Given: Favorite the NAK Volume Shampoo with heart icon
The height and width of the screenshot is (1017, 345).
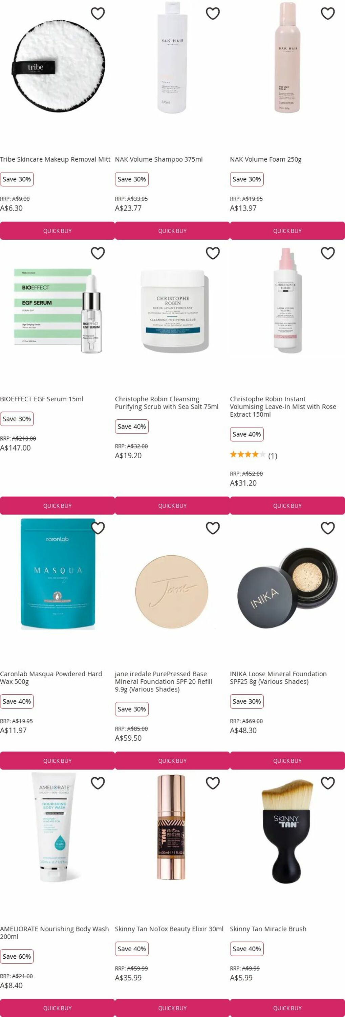Looking at the screenshot, I should pos(213,14).
